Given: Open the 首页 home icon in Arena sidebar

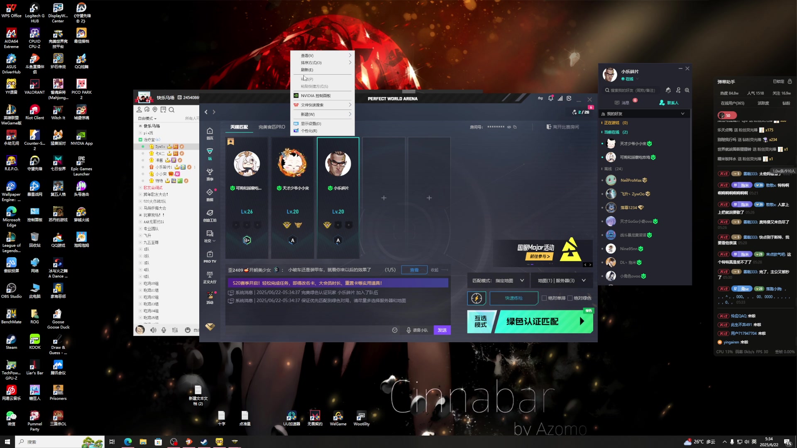Looking at the screenshot, I should [210, 133].
